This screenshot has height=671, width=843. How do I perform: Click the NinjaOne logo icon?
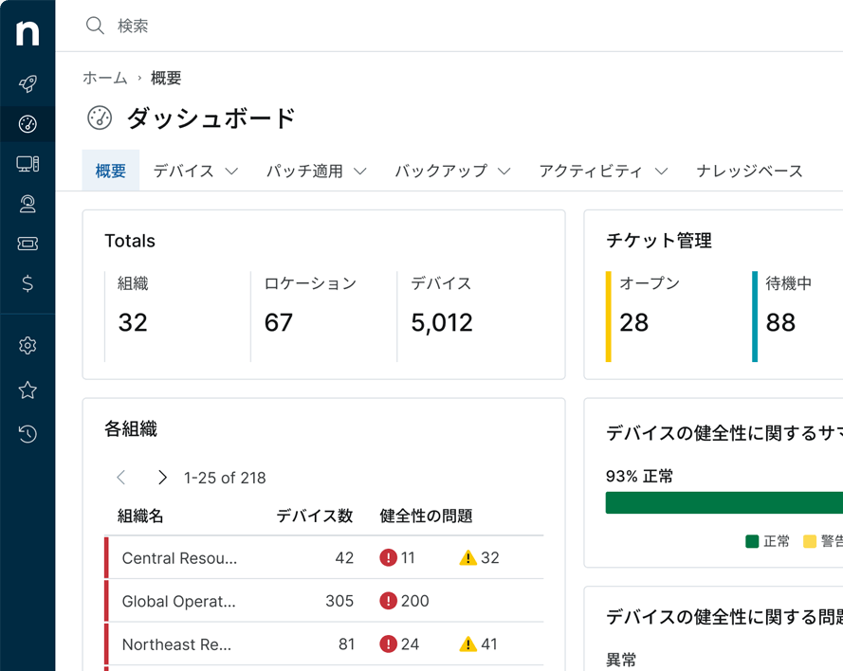point(27,33)
